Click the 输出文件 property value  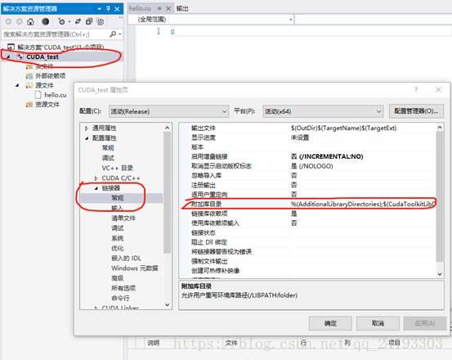click(362, 128)
